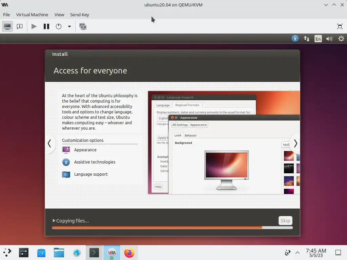Viewport: 347px width, 260px height.
Task: Click the Language support icon
Action: click(66, 174)
